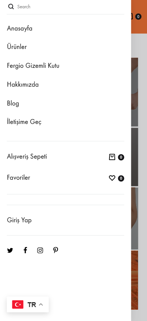Click the search magnifier icon
Viewport: 147px width, 321px height.
tap(11, 6)
